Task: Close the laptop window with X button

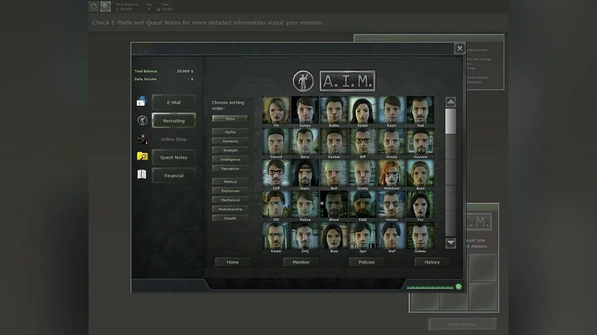Action: pyautogui.click(x=460, y=48)
